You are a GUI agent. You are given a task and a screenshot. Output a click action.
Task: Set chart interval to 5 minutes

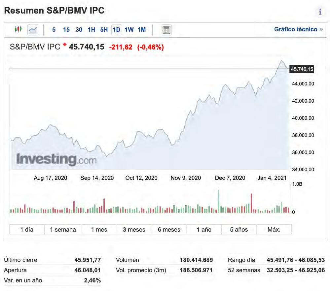click(x=54, y=30)
